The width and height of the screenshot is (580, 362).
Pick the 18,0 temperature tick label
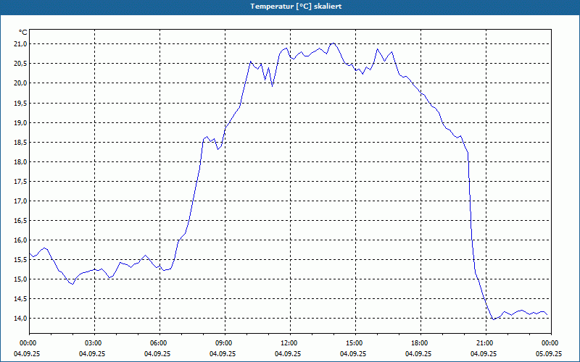20,161
